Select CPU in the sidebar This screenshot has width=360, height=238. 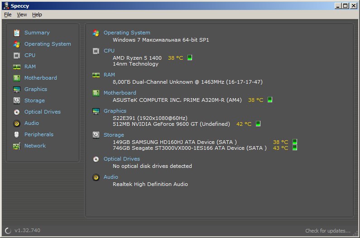pyautogui.click(x=30, y=55)
